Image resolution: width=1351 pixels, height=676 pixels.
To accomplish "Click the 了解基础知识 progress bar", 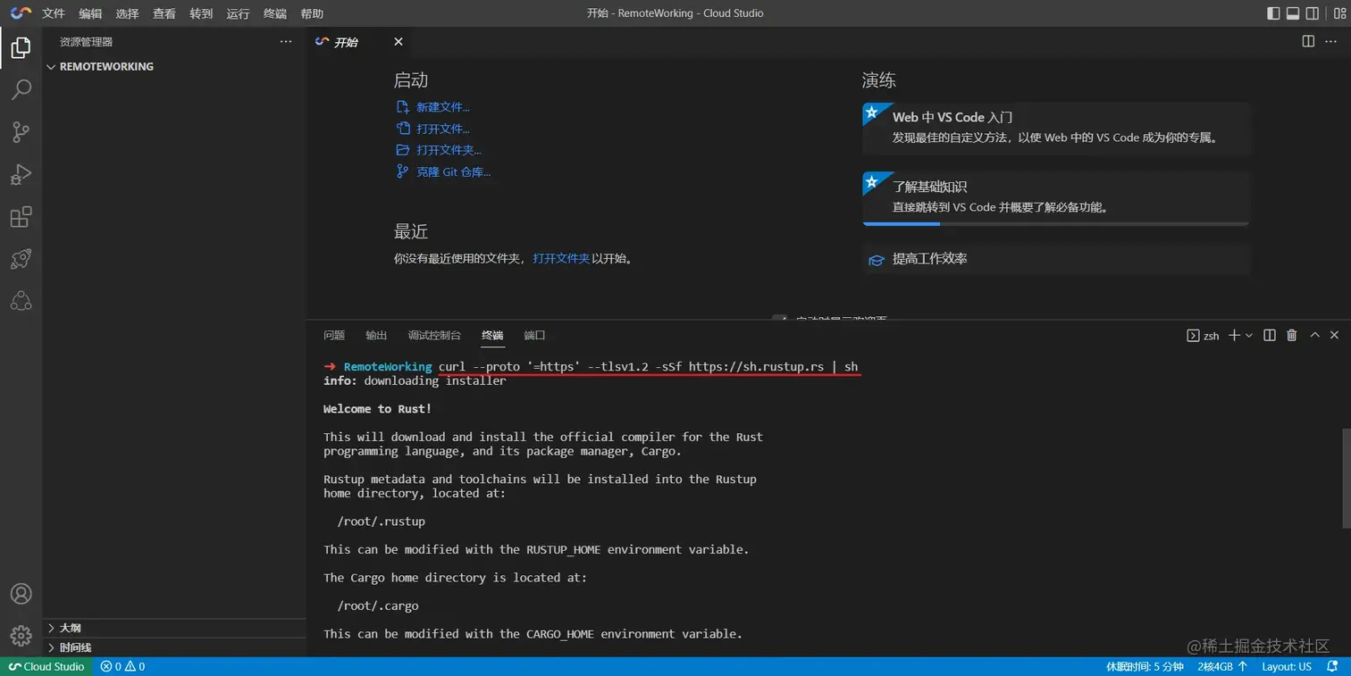I will tap(1055, 224).
